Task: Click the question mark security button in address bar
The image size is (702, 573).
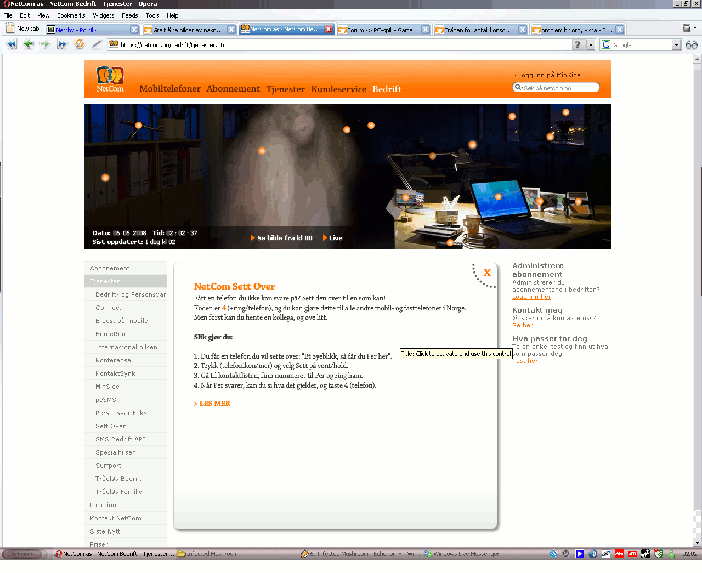Action: point(578,45)
